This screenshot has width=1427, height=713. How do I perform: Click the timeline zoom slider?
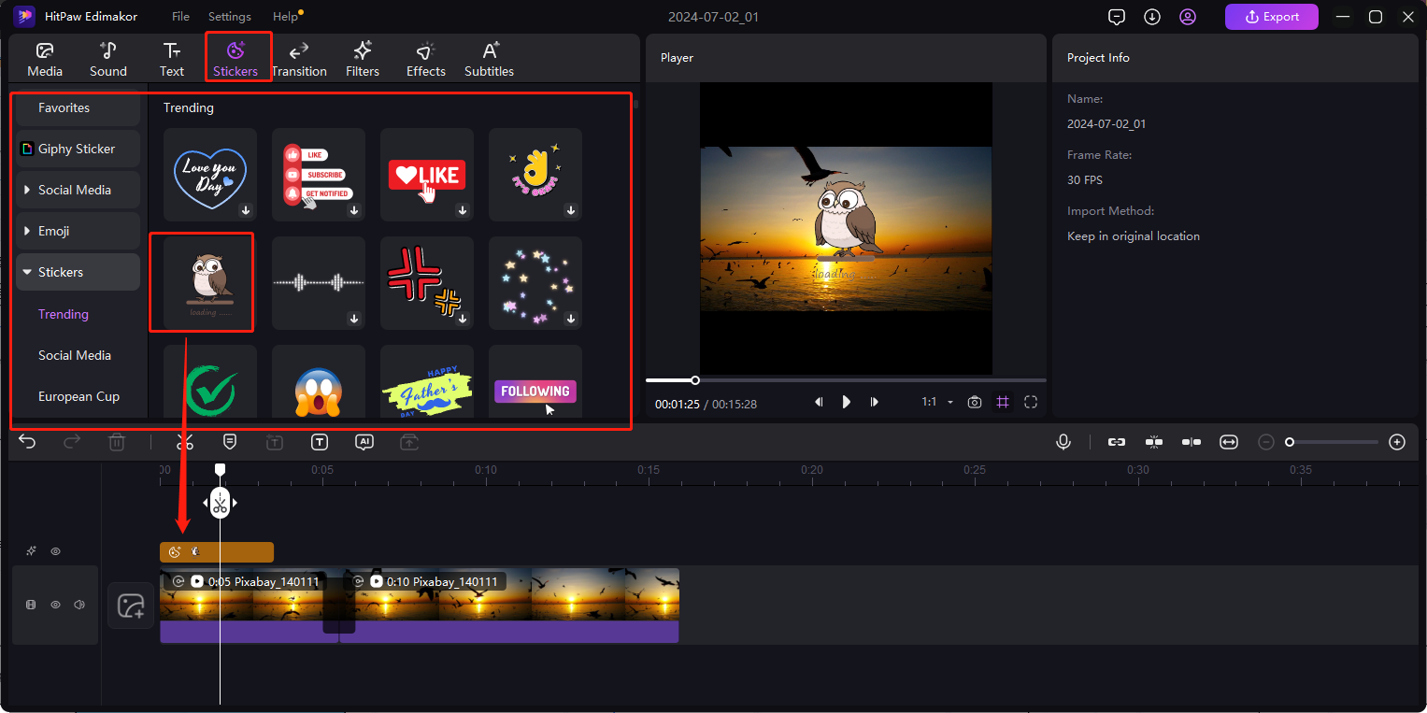tap(1333, 442)
